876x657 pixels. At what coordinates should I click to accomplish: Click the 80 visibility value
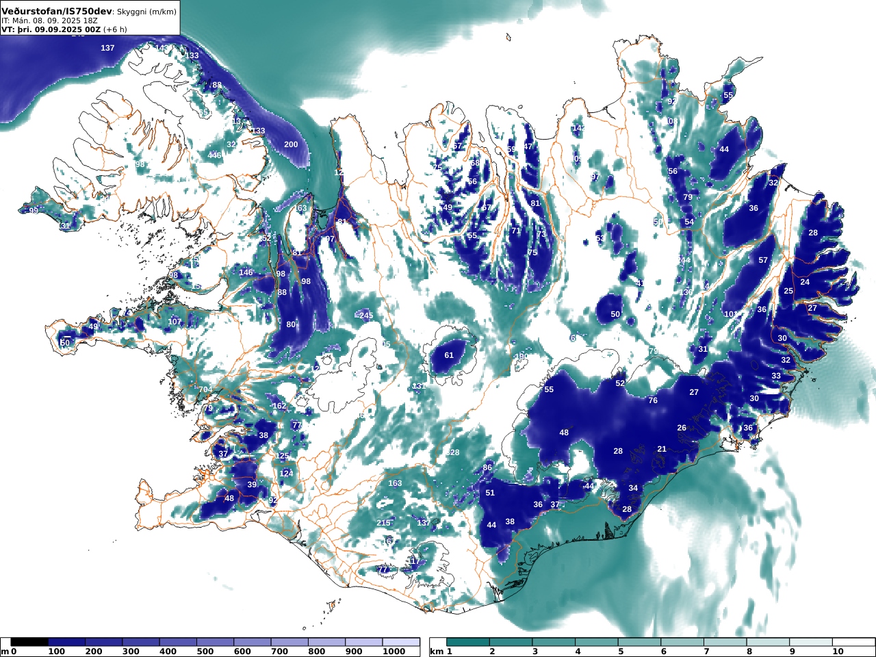click(291, 324)
